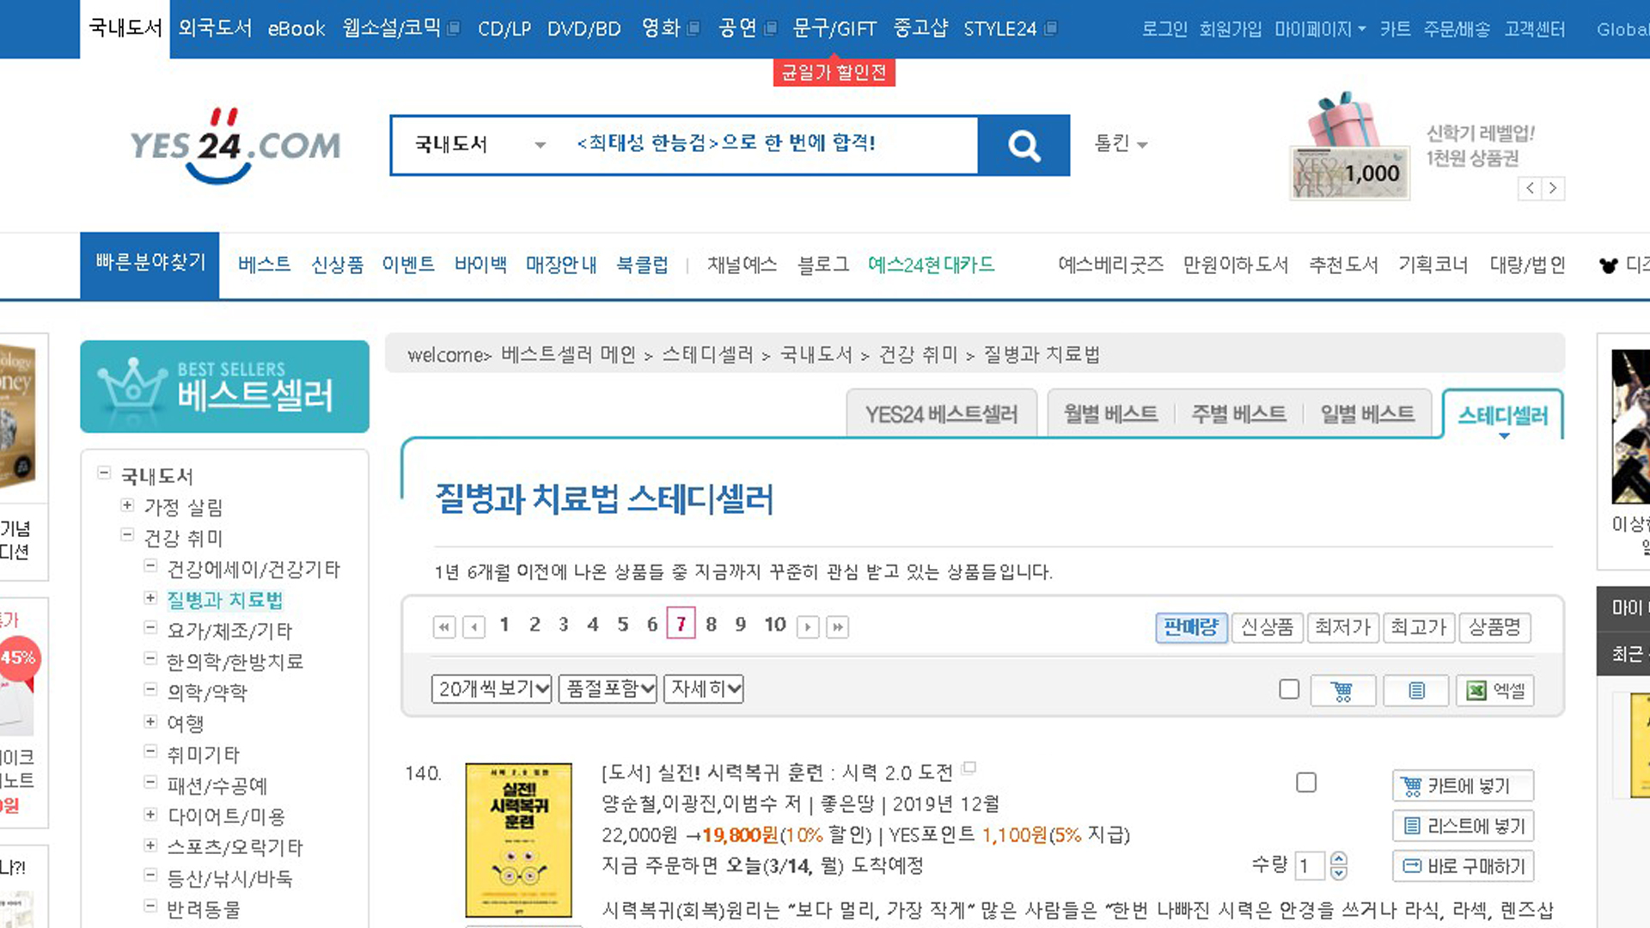1650x928 pixels.
Task: Open the 중고샵 top menu
Action: pos(920,28)
